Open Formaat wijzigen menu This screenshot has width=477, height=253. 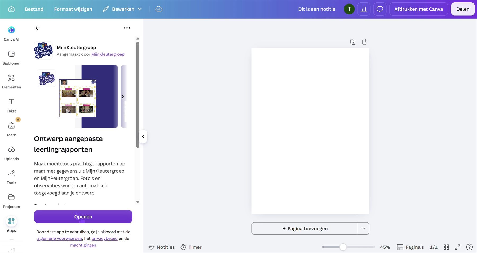click(x=73, y=9)
